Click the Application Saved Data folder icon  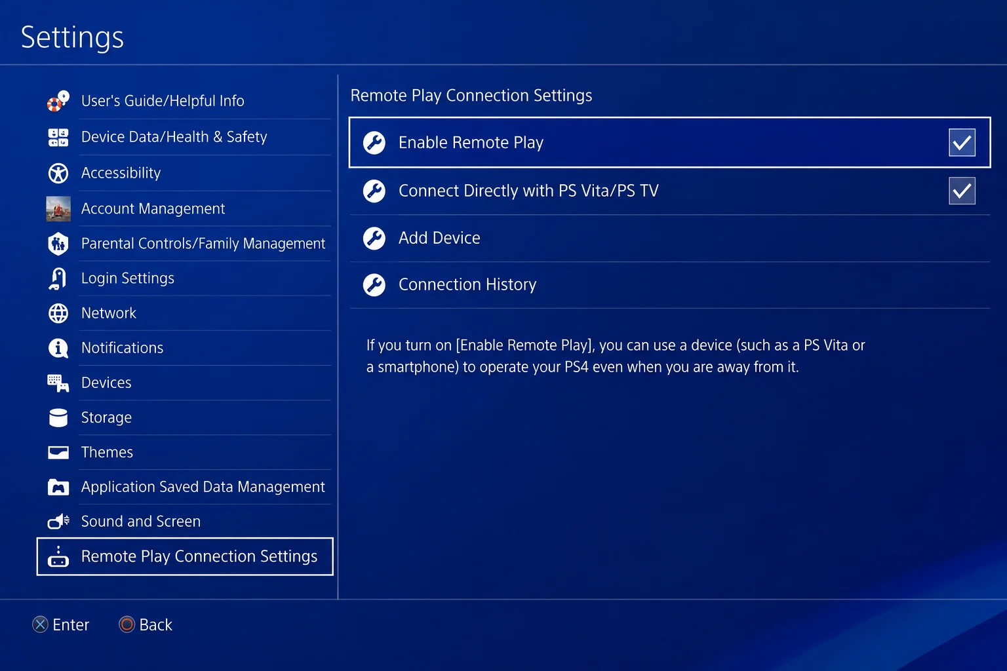(58, 487)
